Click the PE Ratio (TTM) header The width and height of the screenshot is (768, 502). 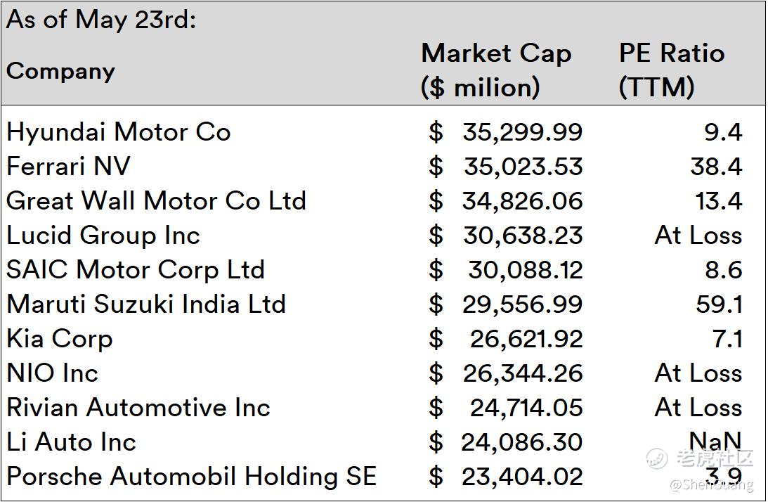click(671, 70)
